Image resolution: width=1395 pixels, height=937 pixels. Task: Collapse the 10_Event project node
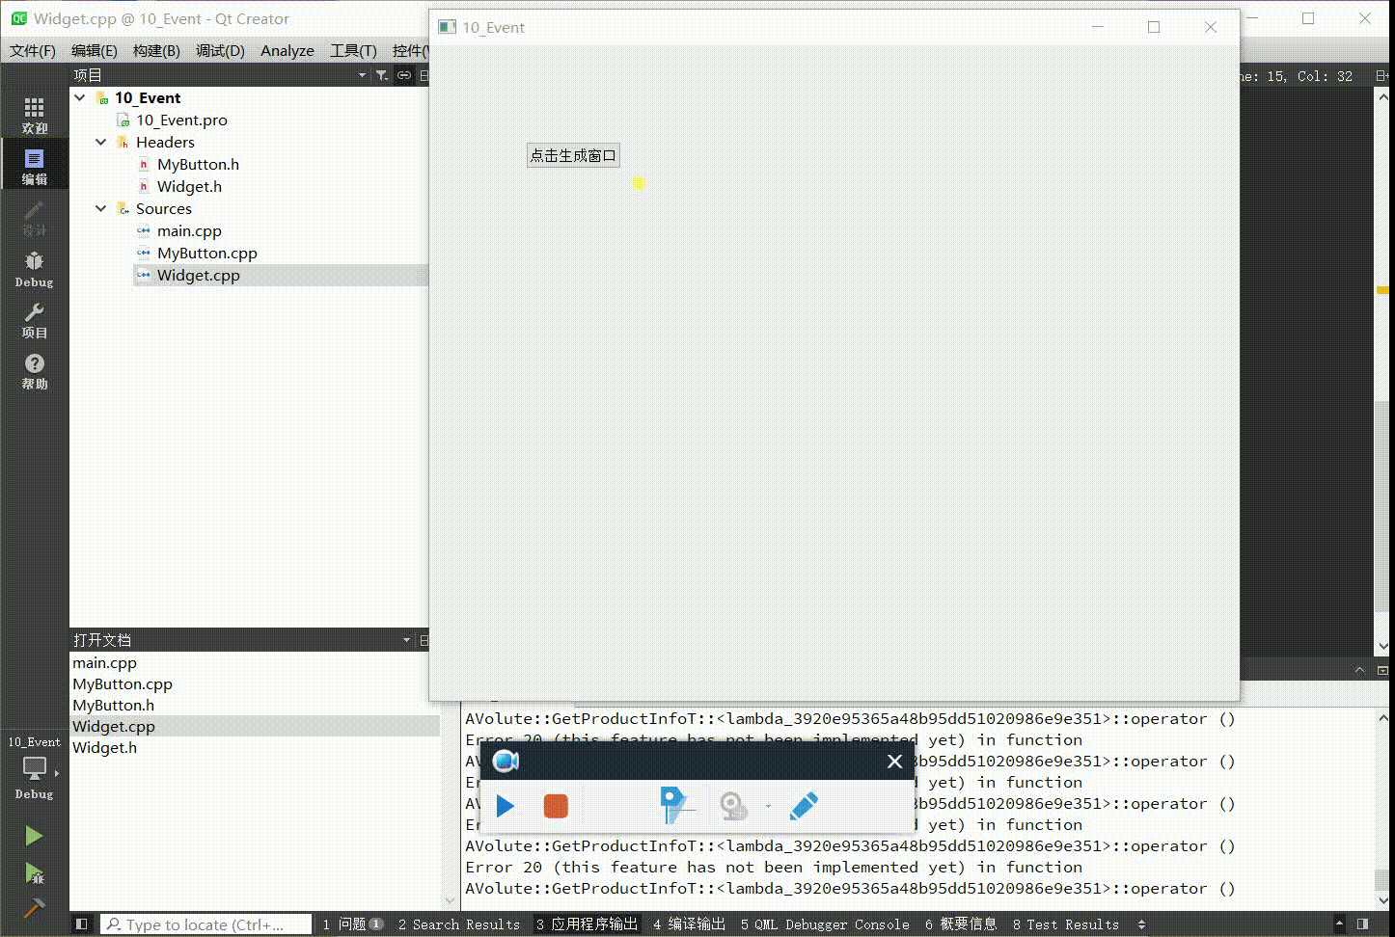point(80,97)
